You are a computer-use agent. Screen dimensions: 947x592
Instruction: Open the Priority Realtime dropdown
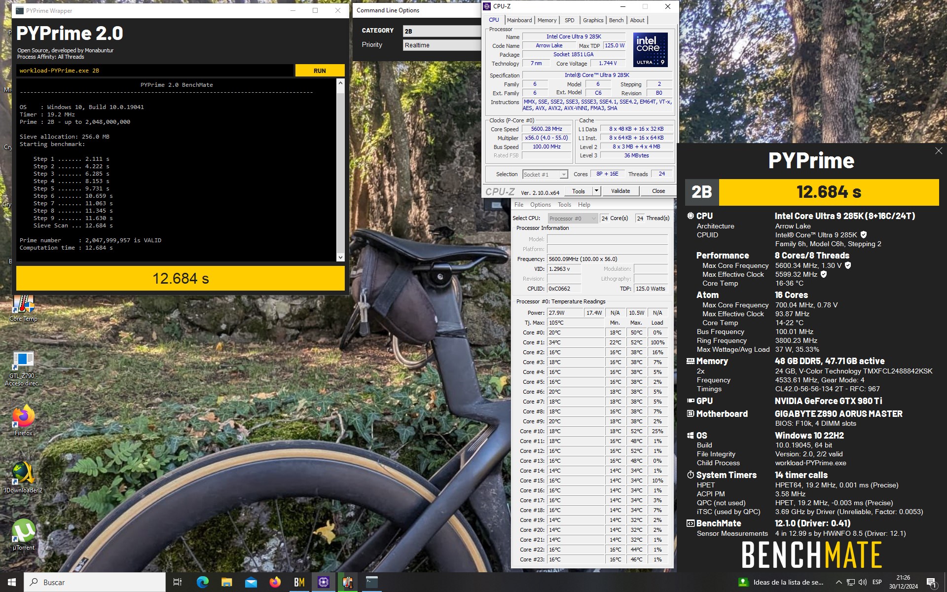tap(441, 45)
